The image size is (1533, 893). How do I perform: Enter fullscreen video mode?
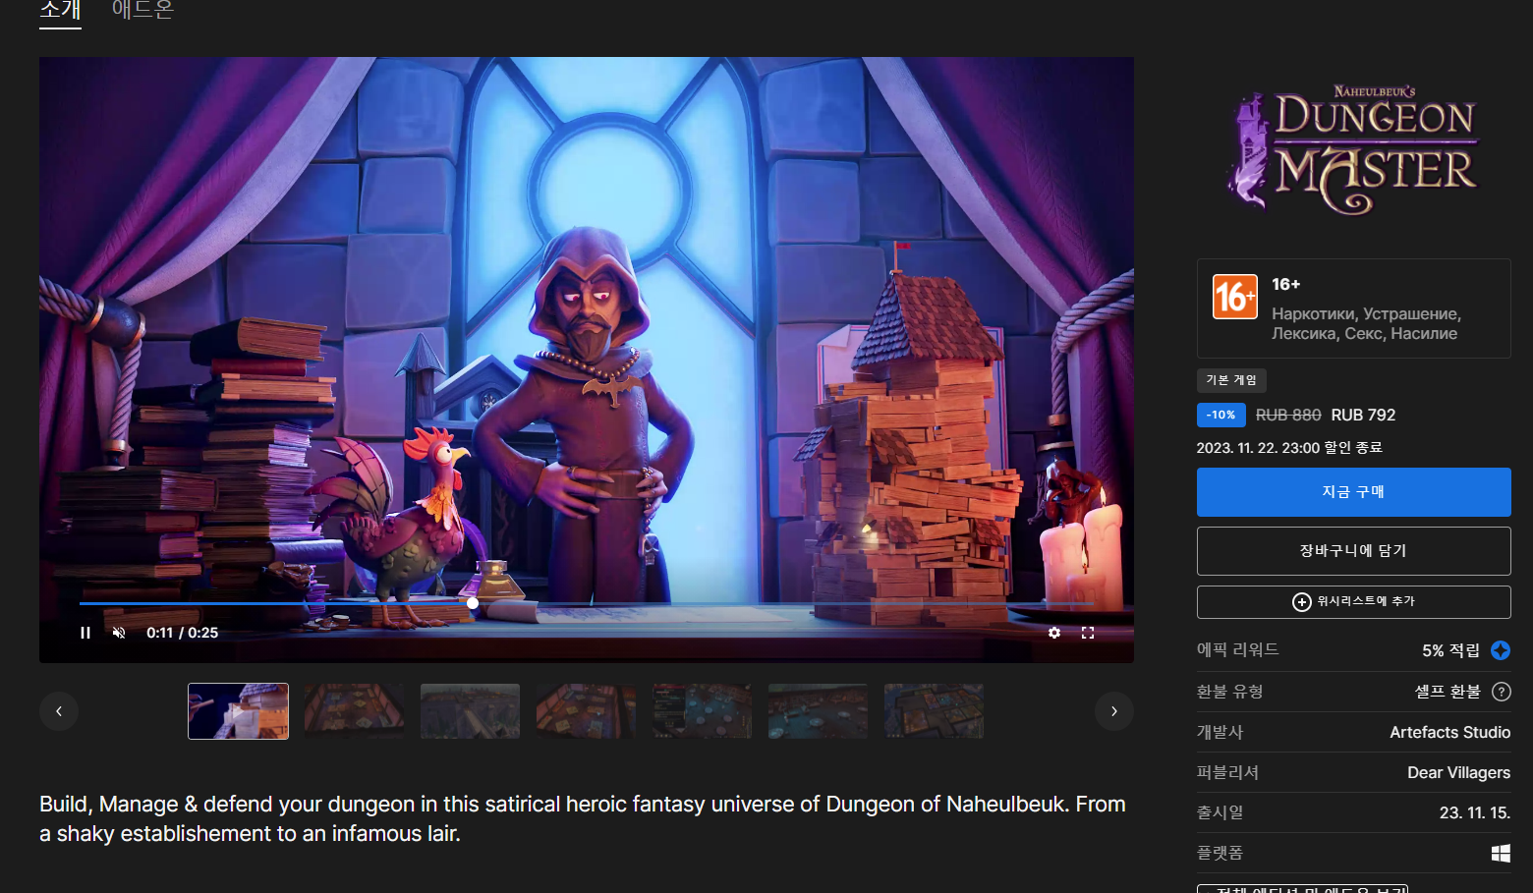point(1088,633)
